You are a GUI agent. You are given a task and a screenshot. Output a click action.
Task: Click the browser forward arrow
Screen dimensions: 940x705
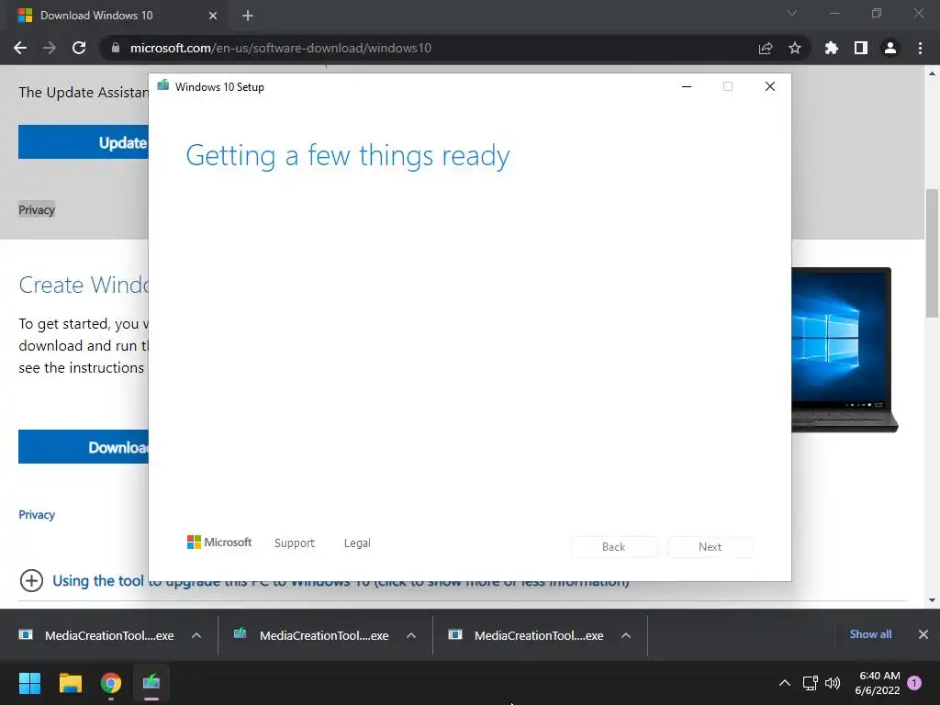(50, 48)
